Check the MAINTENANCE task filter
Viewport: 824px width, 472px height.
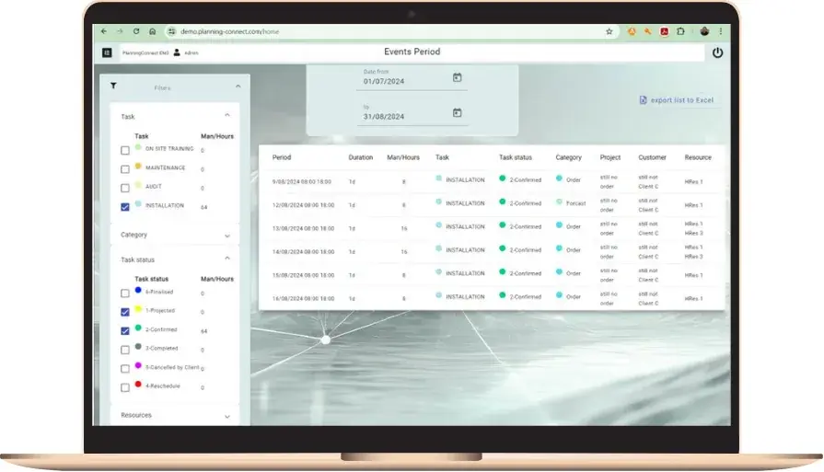(x=125, y=169)
